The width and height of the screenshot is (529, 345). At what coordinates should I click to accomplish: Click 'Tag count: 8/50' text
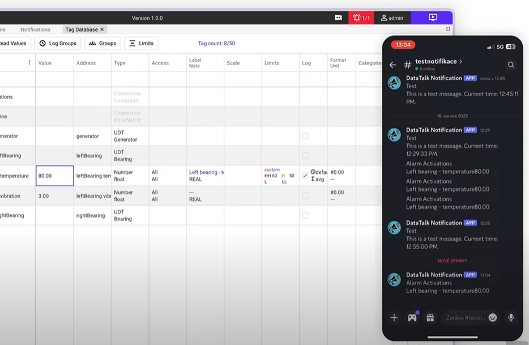[x=216, y=43]
